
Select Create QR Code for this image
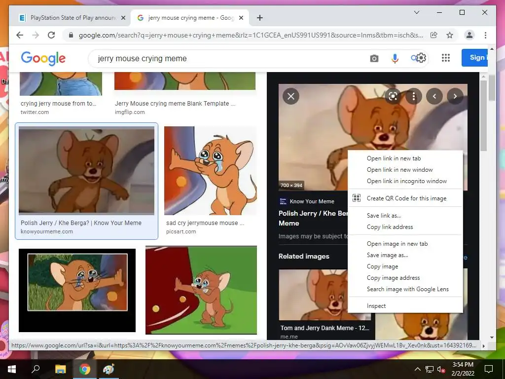(405, 198)
